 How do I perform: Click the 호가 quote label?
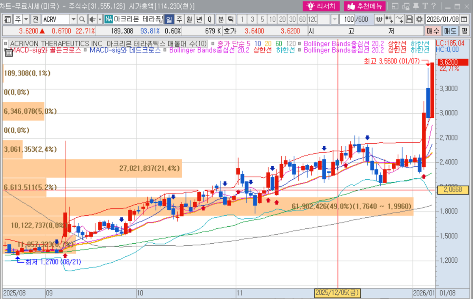[230, 31]
